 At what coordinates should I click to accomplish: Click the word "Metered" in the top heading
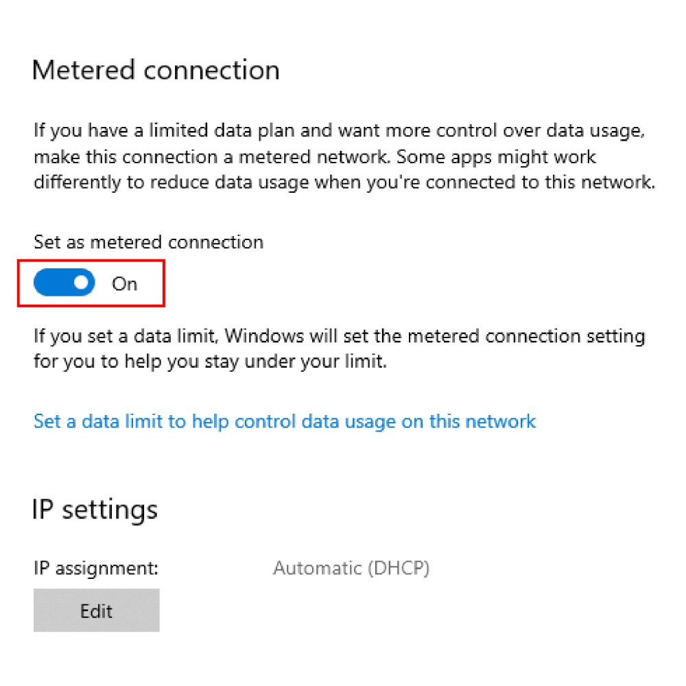[84, 70]
